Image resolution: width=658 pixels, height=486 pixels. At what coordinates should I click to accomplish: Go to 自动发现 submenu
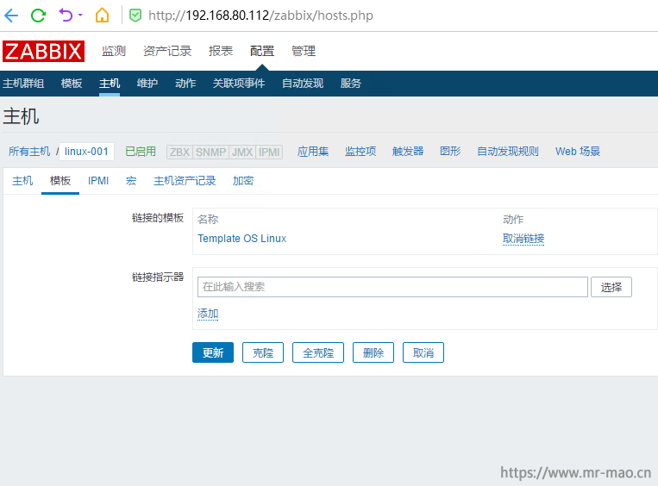(x=303, y=84)
